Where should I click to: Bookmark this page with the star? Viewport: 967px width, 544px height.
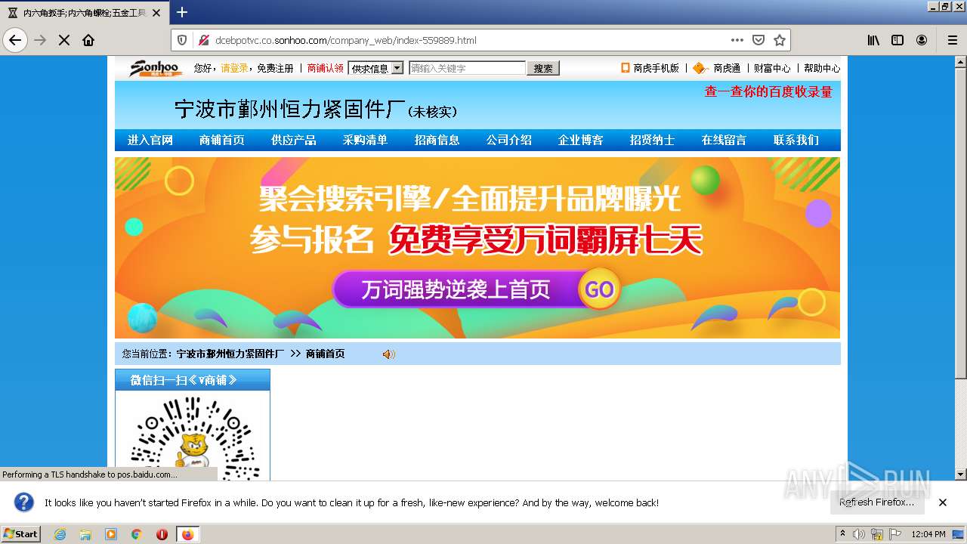(x=780, y=40)
